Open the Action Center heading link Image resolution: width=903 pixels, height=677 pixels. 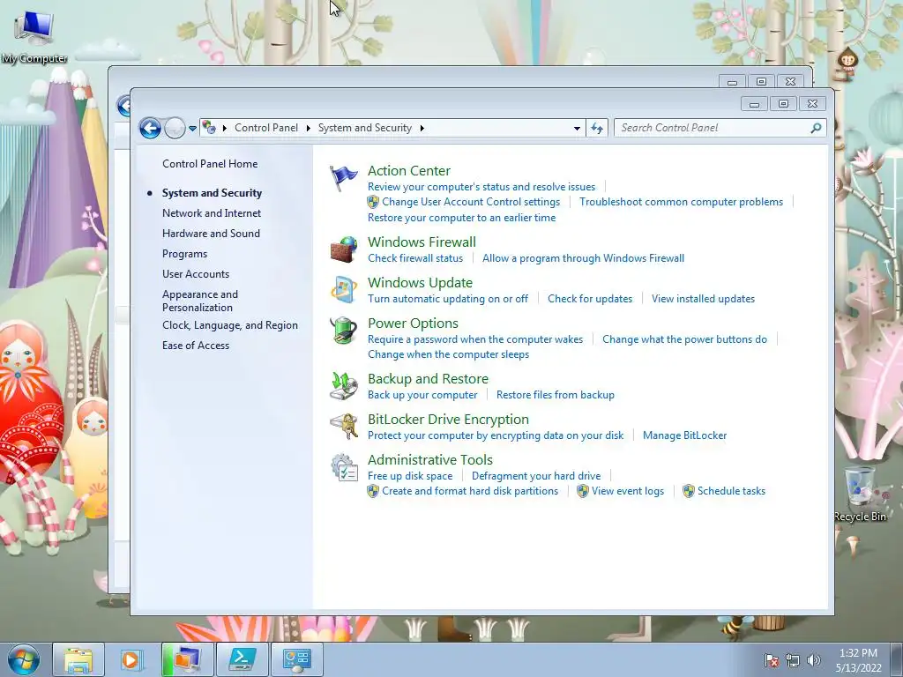tap(409, 170)
